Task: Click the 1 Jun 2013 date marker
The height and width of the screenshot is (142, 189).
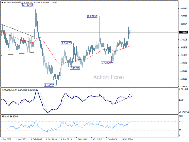Action: [x=66, y=139]
